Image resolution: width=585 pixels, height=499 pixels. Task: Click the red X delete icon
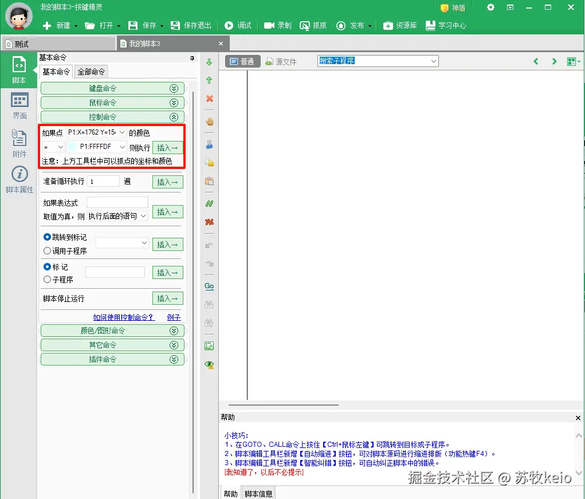click(x=209, y=99)
